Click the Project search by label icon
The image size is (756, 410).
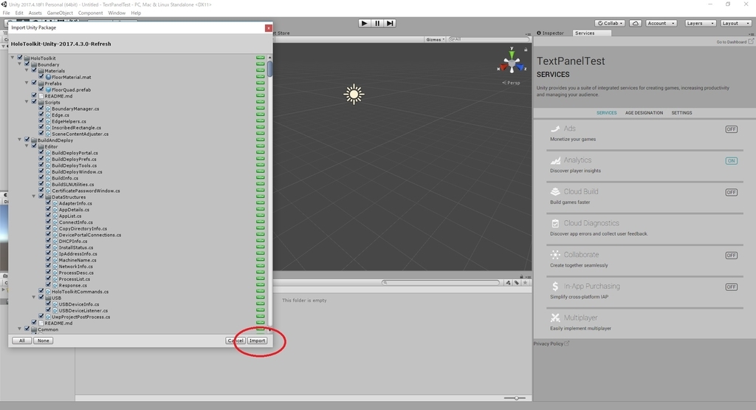517,283
